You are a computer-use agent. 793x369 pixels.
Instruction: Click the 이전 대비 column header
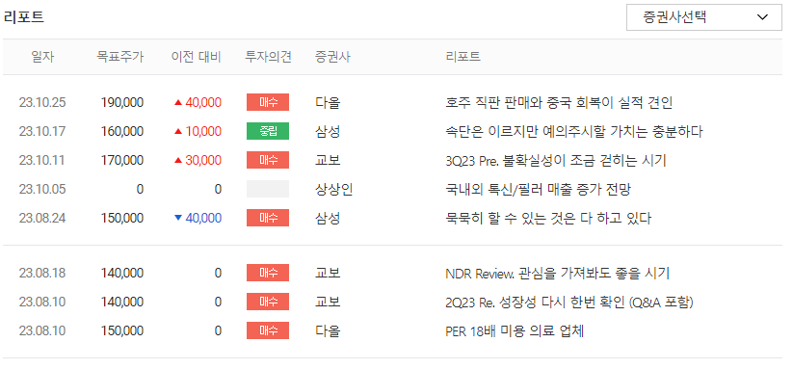[x=196, y=57]
